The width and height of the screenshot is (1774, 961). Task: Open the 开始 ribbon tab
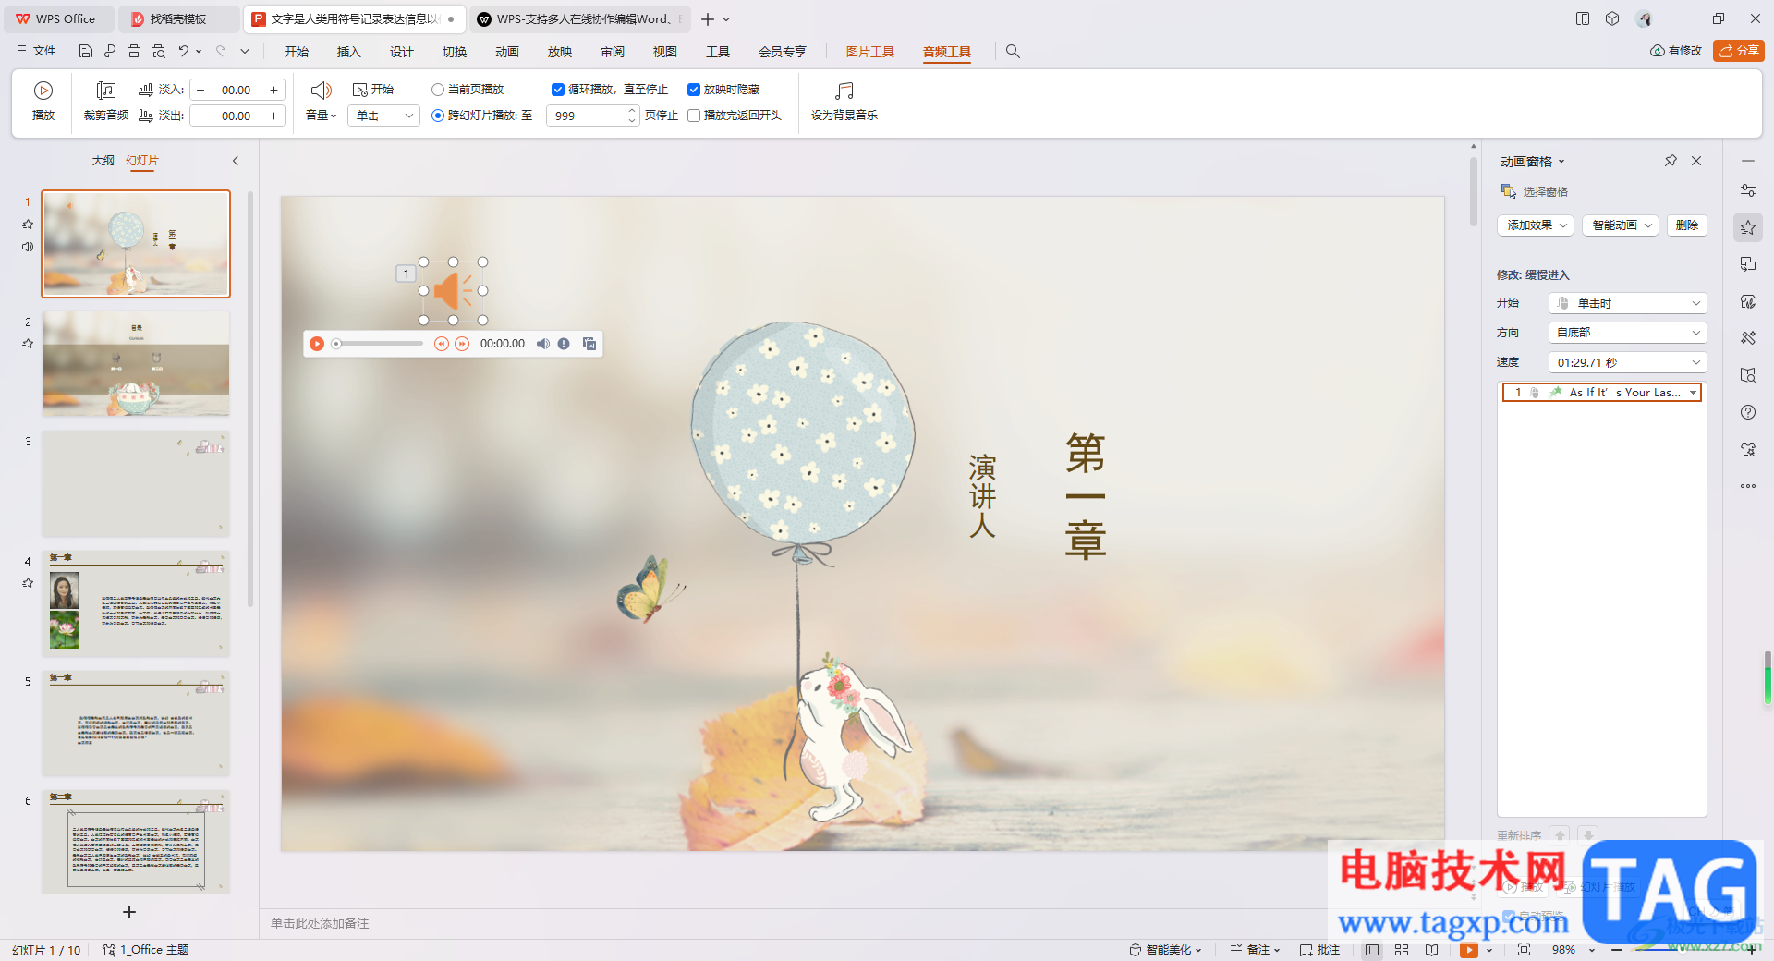pyautogui.click(x=296, y=52)
